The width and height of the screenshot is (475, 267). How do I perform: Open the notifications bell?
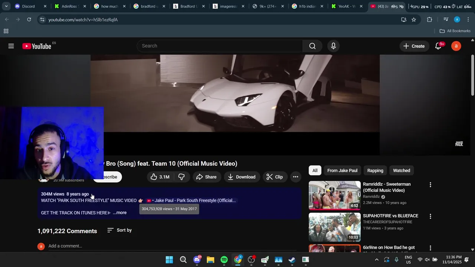pyautogui.click(x=438, y=46)
